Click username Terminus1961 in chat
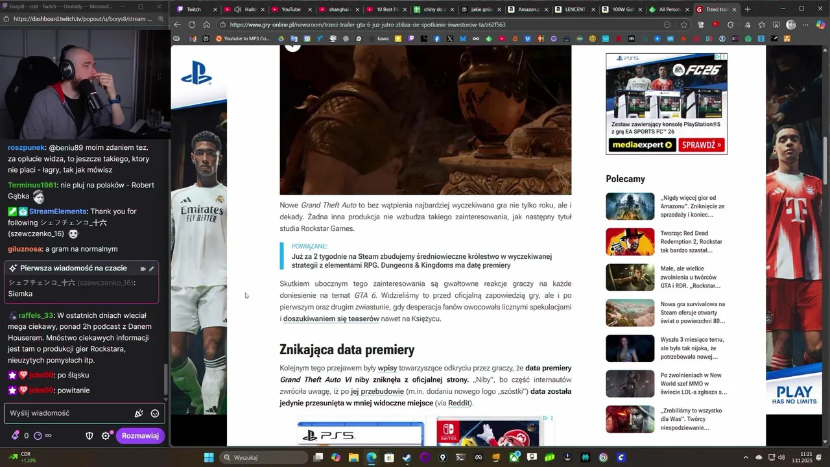830x467 pixels. (32, 185)
